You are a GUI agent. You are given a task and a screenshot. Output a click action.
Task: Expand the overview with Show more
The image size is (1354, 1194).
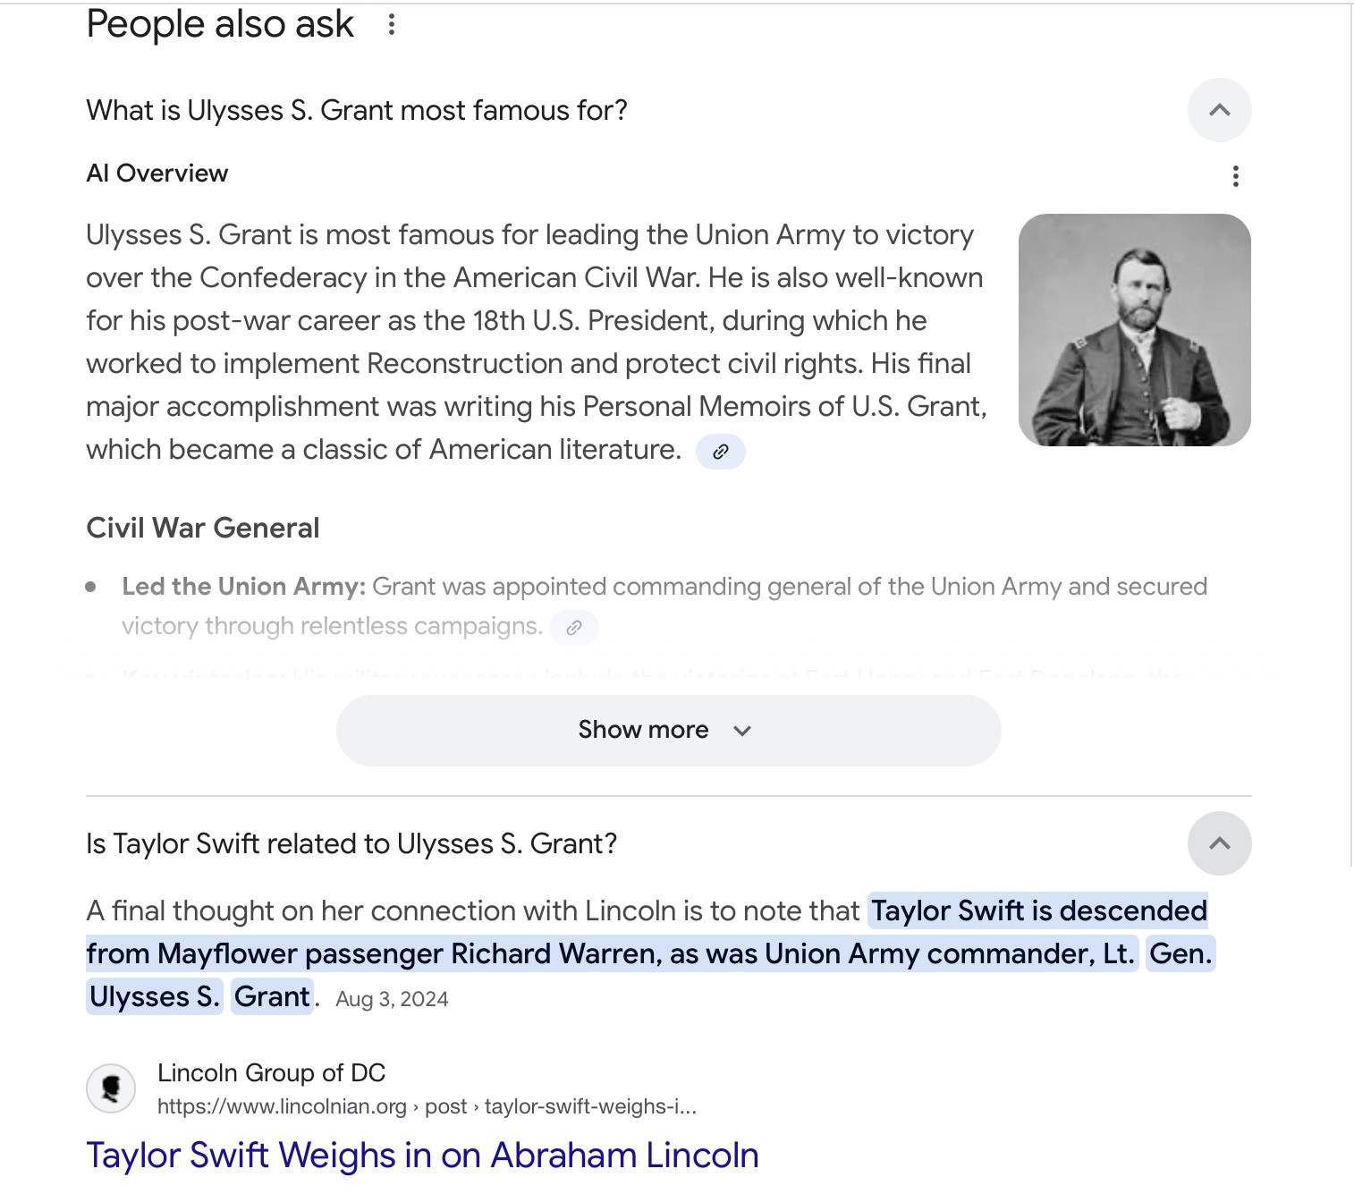click(643, 730)
